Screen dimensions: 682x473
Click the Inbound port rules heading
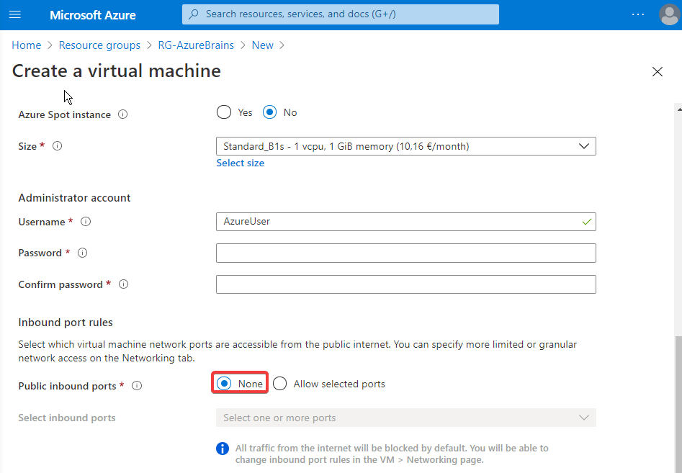tap(66, 323)
